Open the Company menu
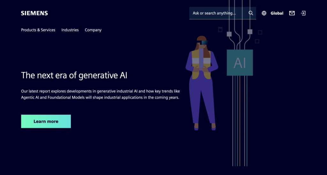327x175 pixels. click(93, 30)
